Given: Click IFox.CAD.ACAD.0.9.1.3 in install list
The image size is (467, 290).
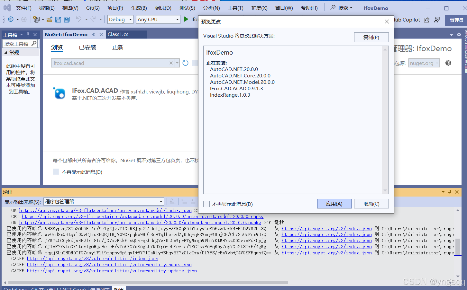Looking at the screenshot, I should click(236, 88).
